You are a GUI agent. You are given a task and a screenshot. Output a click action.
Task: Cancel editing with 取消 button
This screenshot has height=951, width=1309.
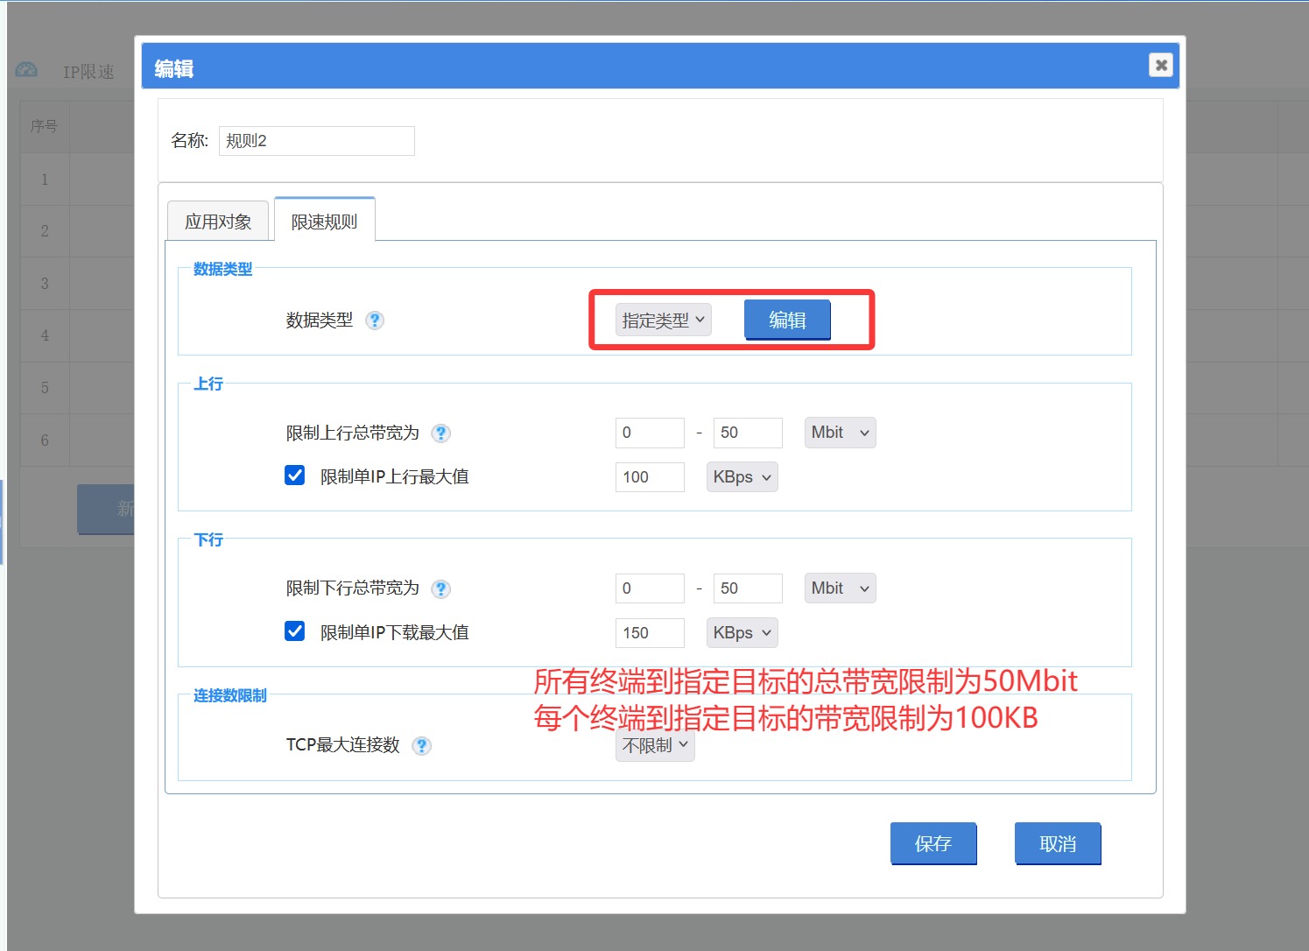click(1057, 843)
